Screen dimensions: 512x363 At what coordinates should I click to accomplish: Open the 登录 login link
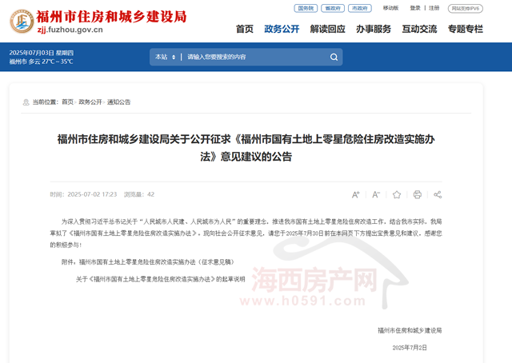[415, 8]
